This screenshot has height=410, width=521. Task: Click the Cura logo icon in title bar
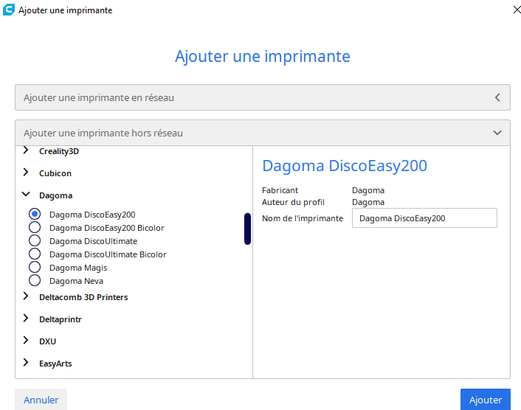click(x=9, y=10)
